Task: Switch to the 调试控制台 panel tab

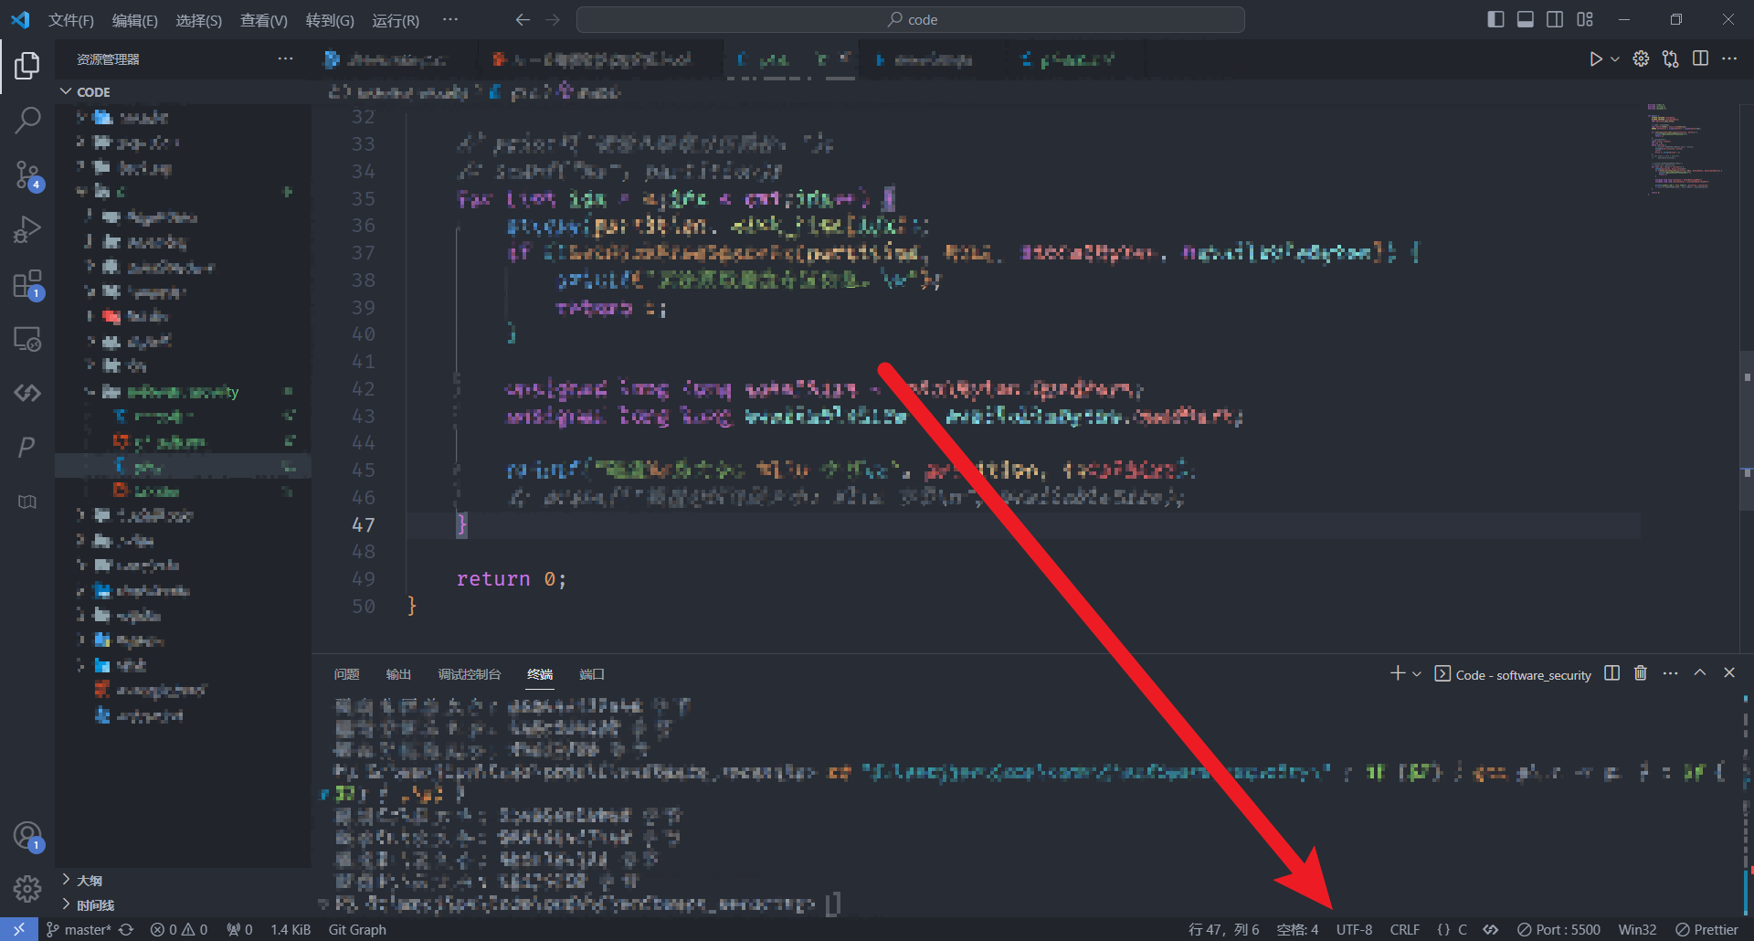Action: point(470,674)
